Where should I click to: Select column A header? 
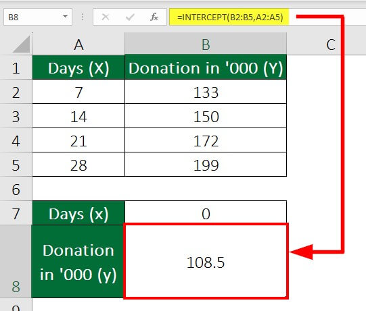[x=78, y=44]
